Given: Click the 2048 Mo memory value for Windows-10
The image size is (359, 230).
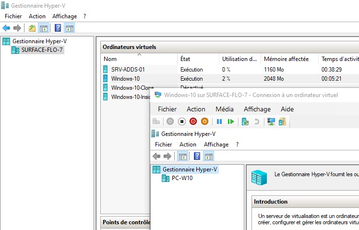Looking at the screenshot, I should (274, 79).
